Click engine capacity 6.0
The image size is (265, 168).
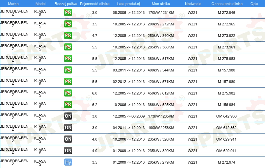[x=95, y=93]
